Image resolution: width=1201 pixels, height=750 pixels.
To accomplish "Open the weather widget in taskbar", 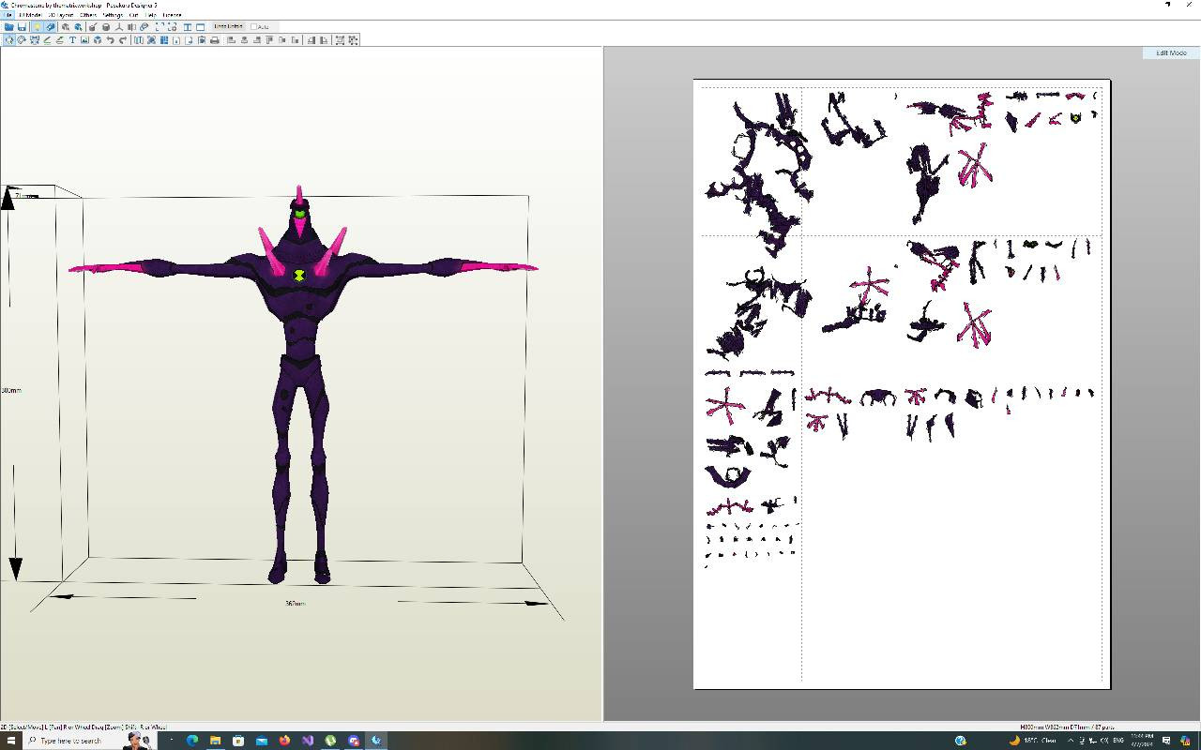I will (1032, 741).
